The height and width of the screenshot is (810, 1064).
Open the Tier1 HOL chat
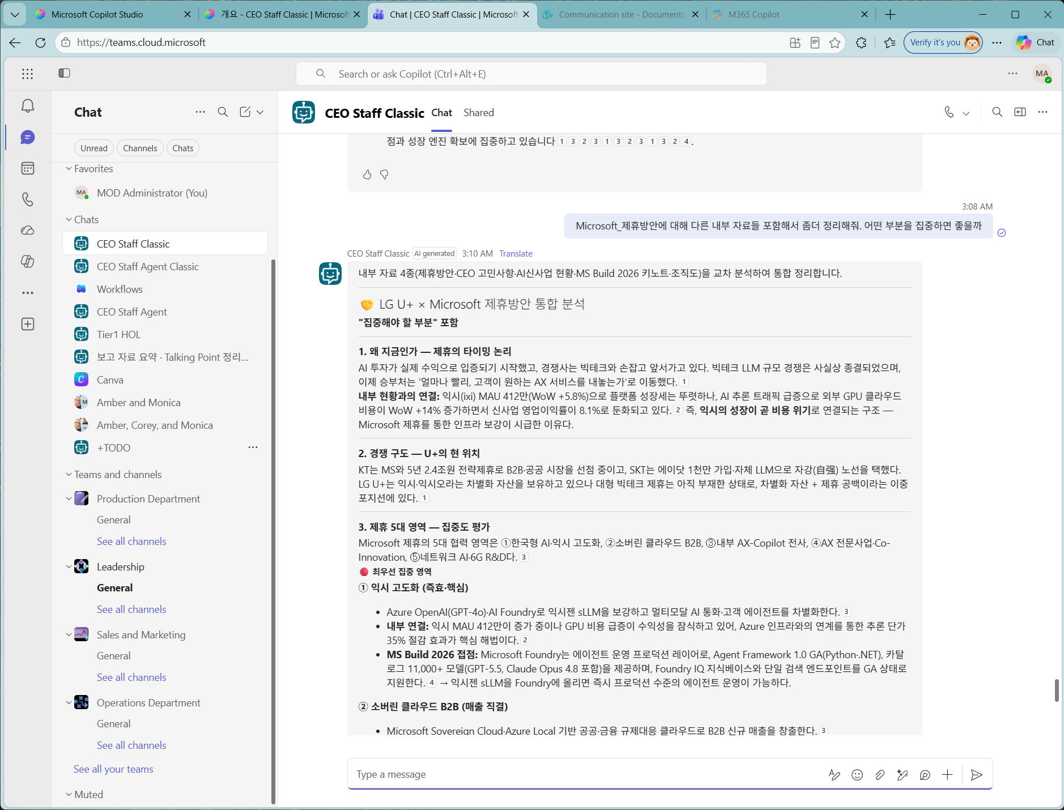coord(165,335)
